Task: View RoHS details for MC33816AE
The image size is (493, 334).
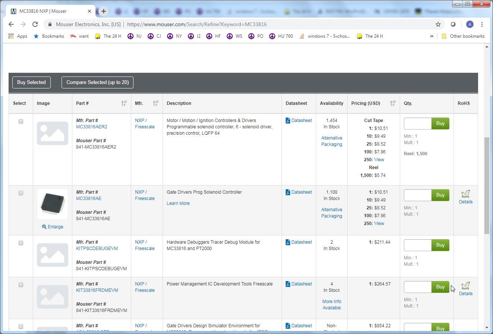Action: (465, 202)
